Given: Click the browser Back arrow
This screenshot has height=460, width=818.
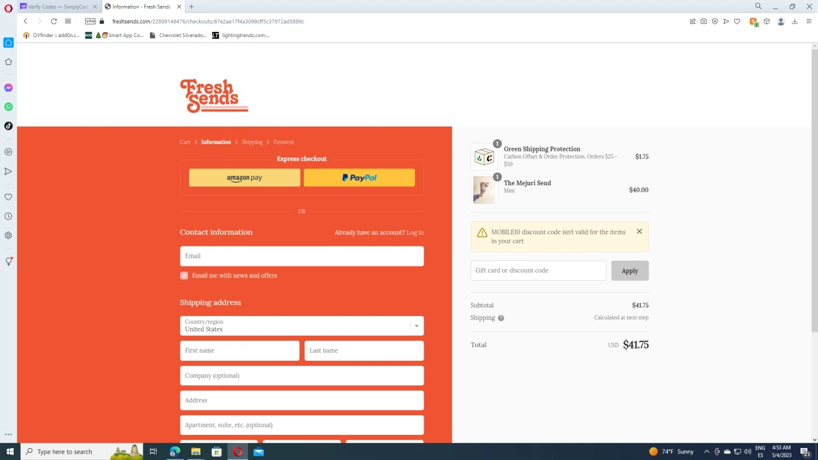Looking at the screenshot, I should click(x=25, y=21).
